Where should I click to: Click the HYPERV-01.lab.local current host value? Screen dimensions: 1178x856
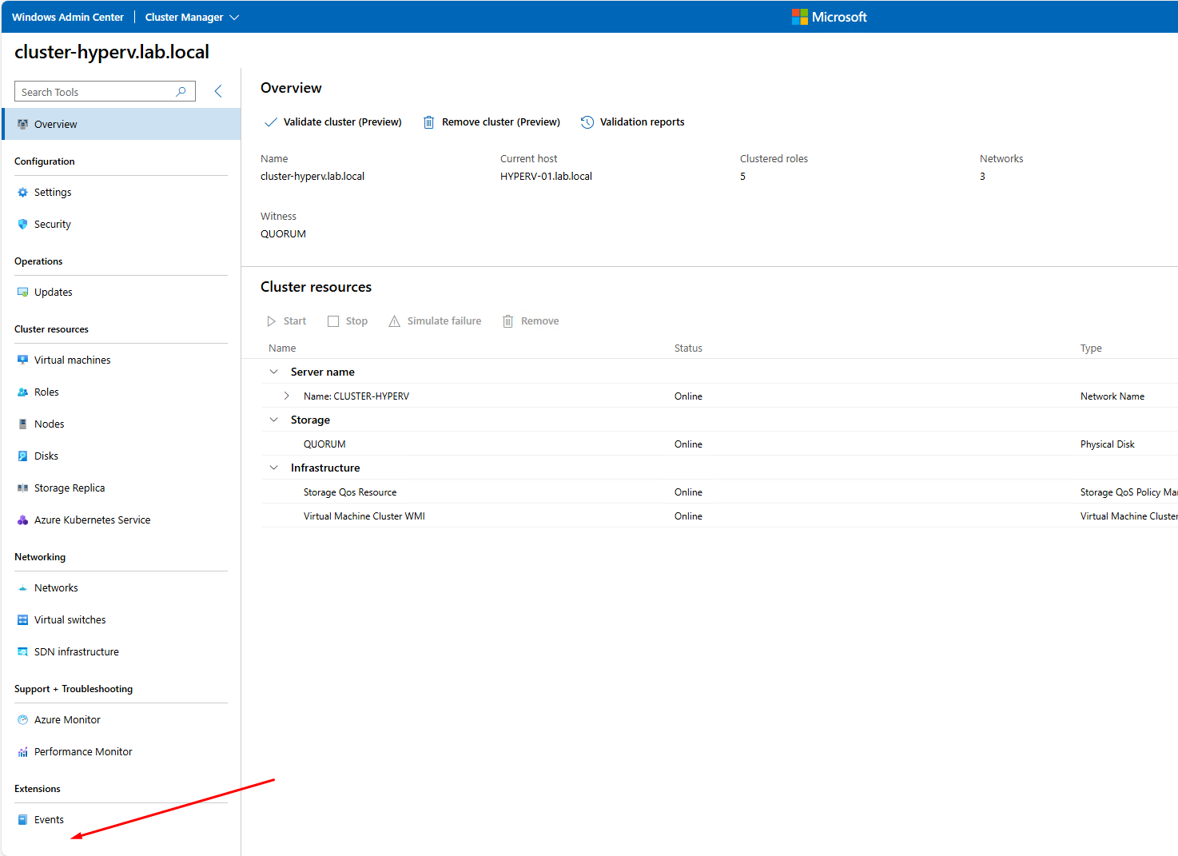(546, 177)
